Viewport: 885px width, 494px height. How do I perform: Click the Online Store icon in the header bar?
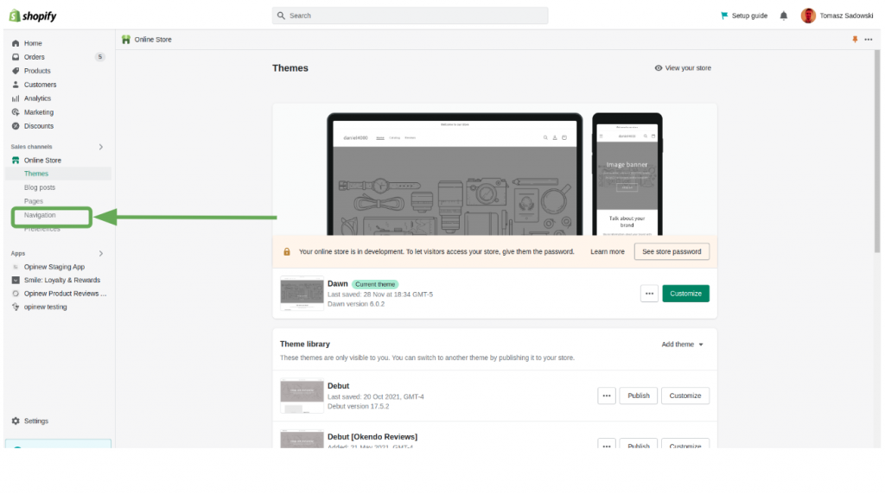tap(126, 40)
